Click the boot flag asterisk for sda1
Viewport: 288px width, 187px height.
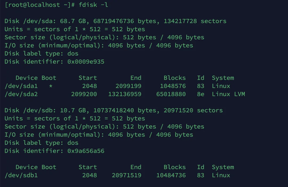[x=51, y=86]
